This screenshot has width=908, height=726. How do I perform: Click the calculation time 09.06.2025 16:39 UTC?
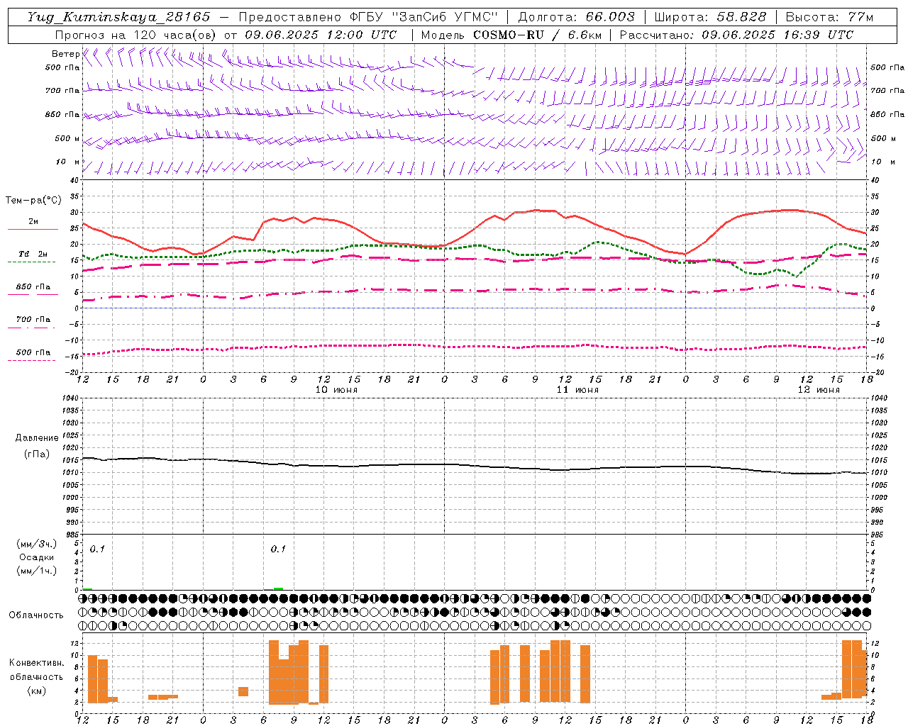coord(777,35)
